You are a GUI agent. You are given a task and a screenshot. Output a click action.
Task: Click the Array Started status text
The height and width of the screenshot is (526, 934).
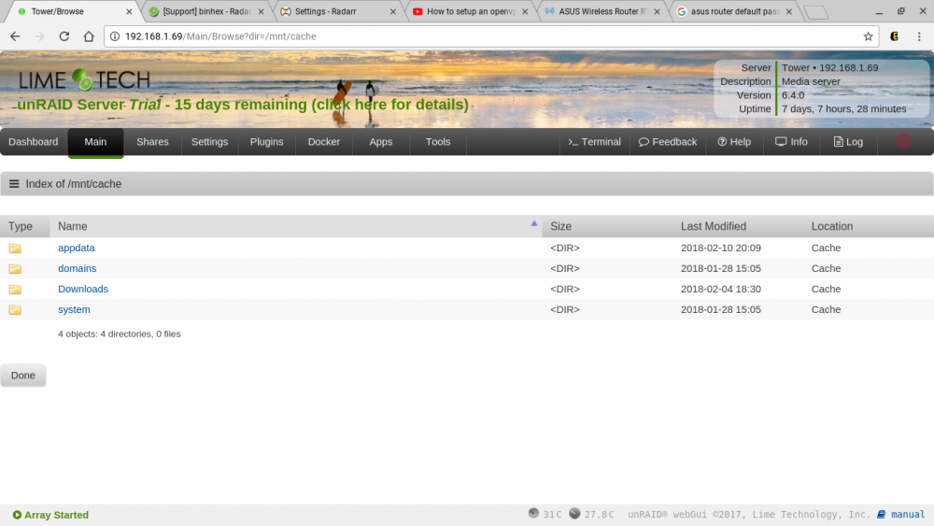pos(57,515)
